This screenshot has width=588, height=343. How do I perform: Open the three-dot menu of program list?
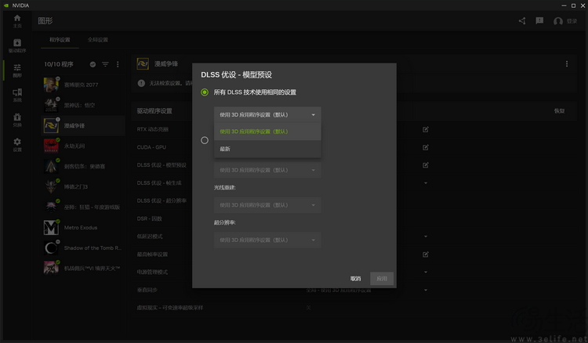(118, 64)
